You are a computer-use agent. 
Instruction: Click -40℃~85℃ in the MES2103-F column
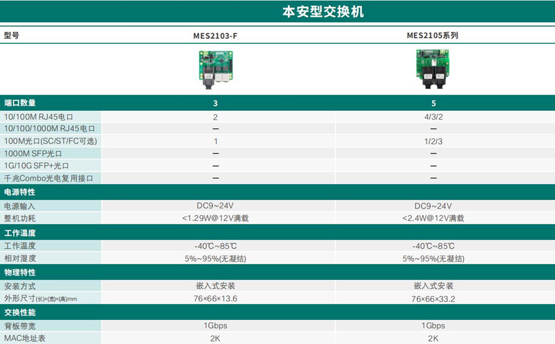point(216,246)
